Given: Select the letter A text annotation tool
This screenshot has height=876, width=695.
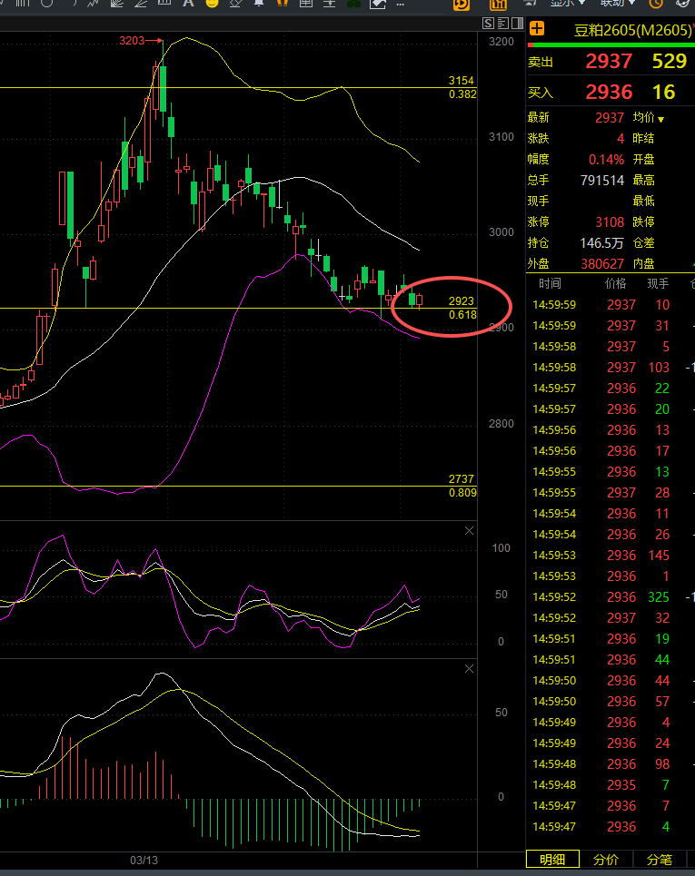Looking at the screenshot, I should (x=188, y=4).
